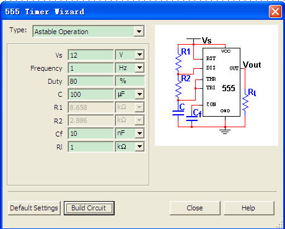Click the R2 resistor symbol in the diagram
The image size is (285, 229).
click(178, 89)
